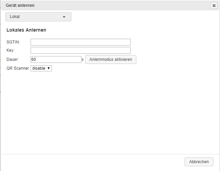Click the Gerät anlernen title text
220x171 pixels.
20,5
